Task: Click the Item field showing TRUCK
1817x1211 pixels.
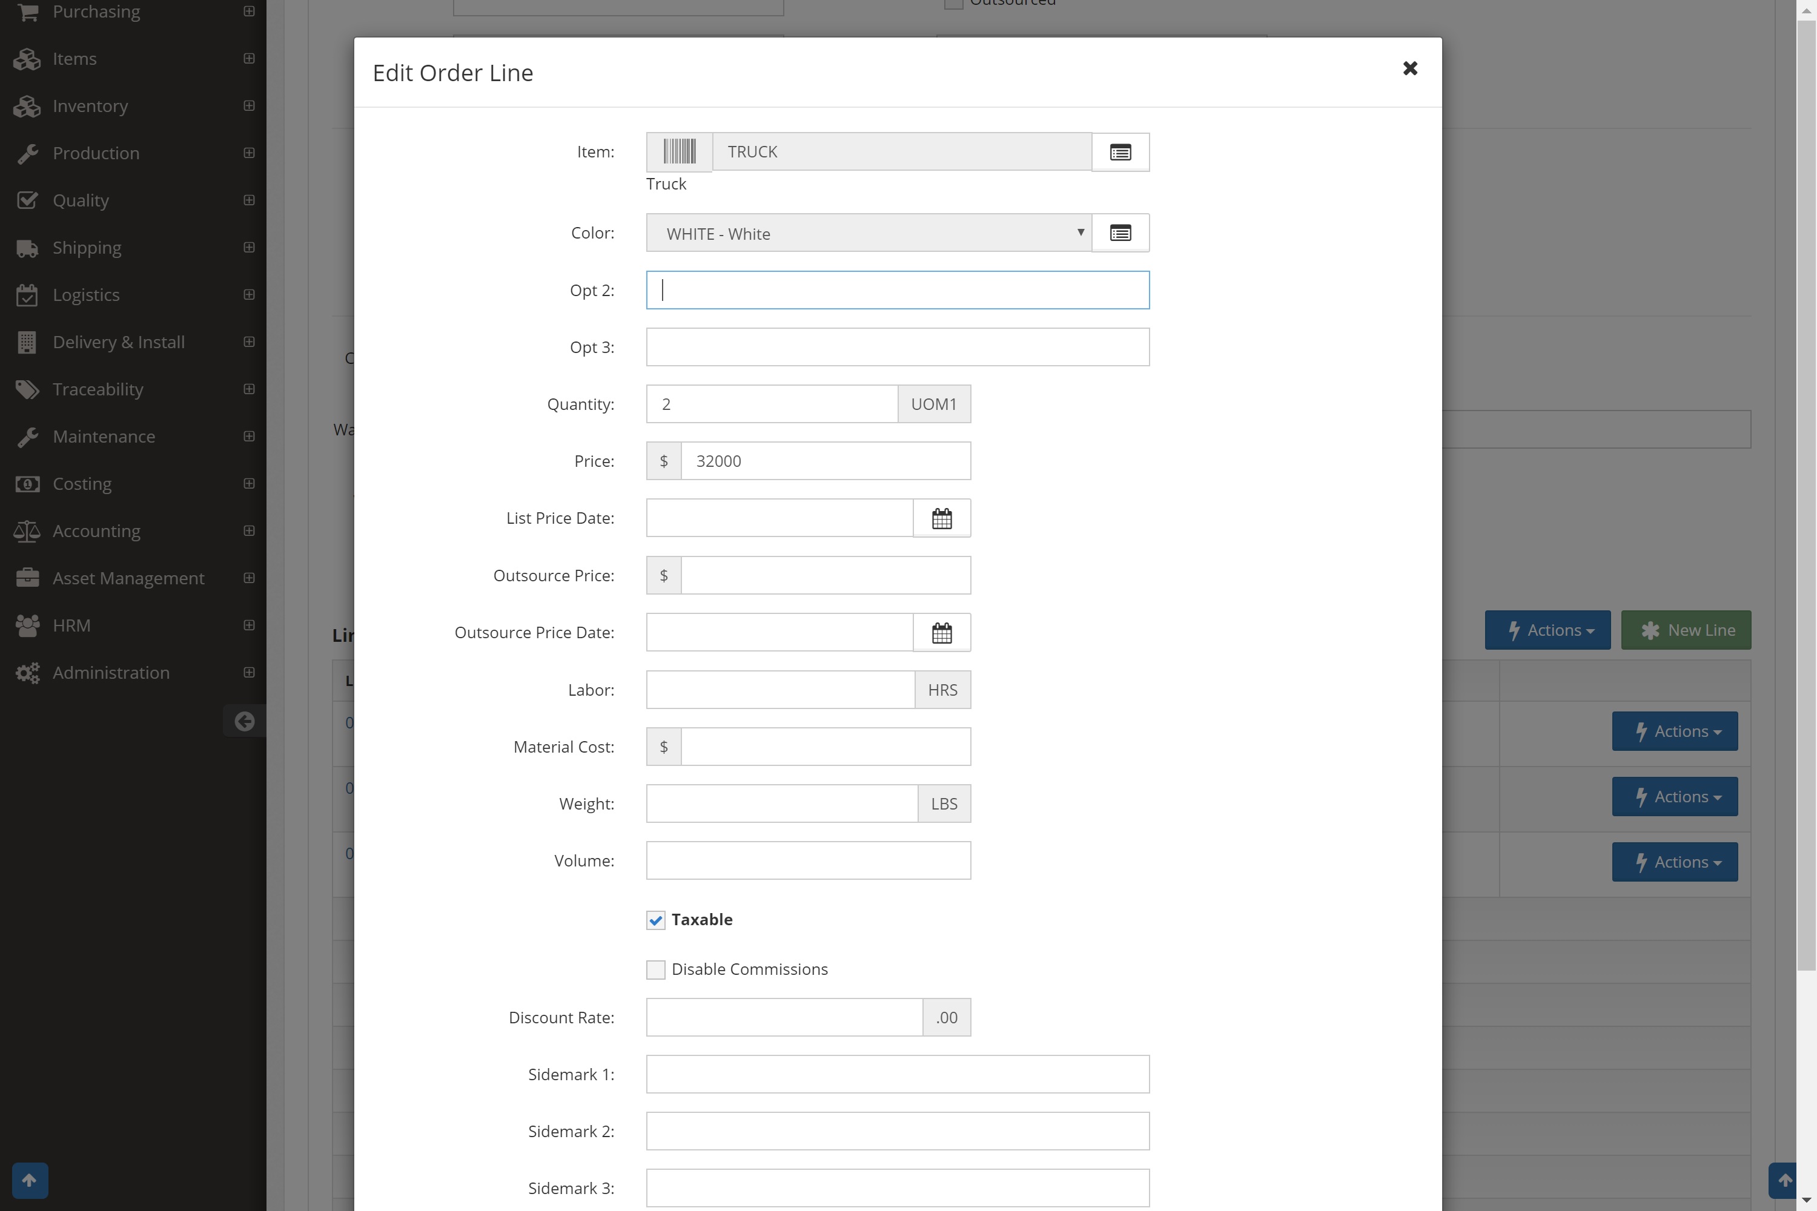Action: coord(902,151)
